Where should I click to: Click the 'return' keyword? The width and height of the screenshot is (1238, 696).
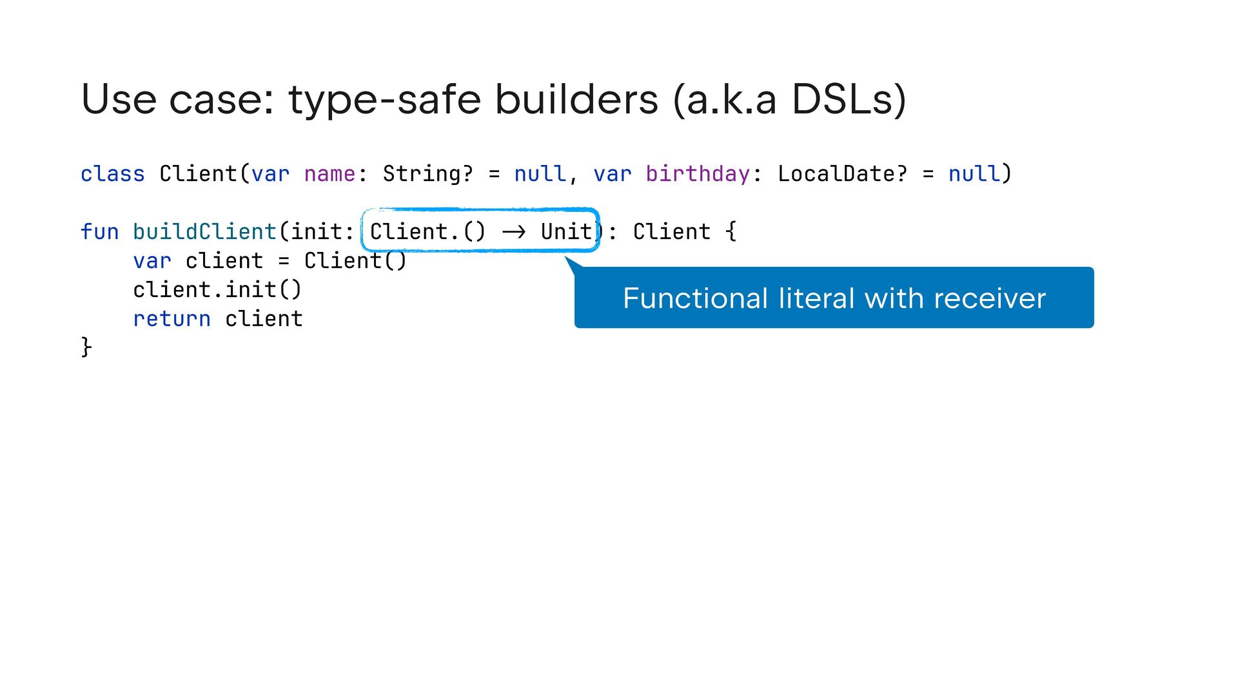(172, 319)
